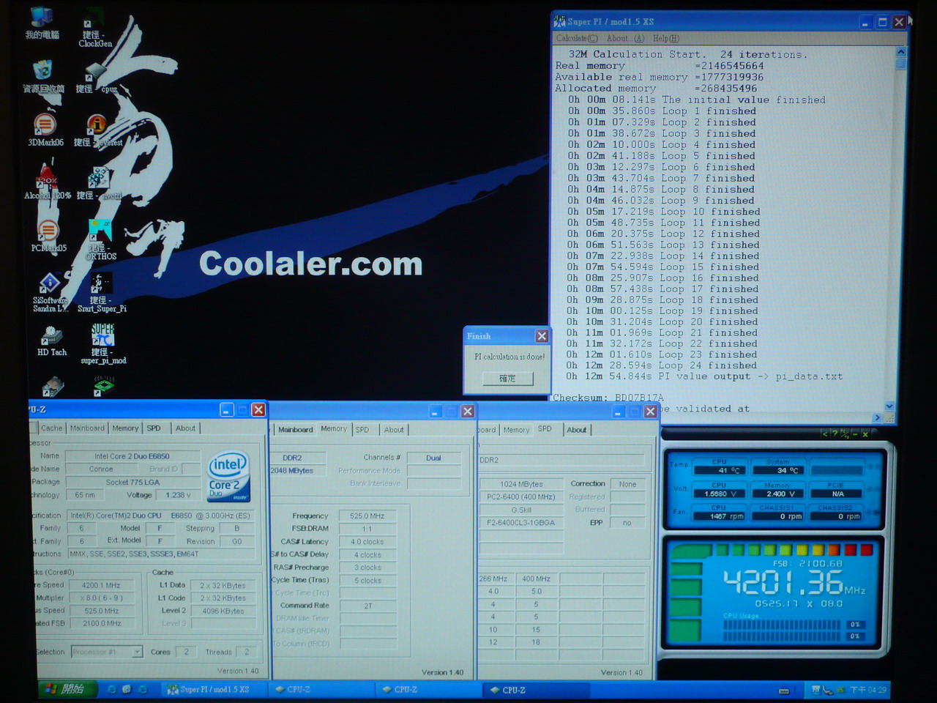Click the Intel Core 2 Duo logo in CPU-Z

(228, 476)
